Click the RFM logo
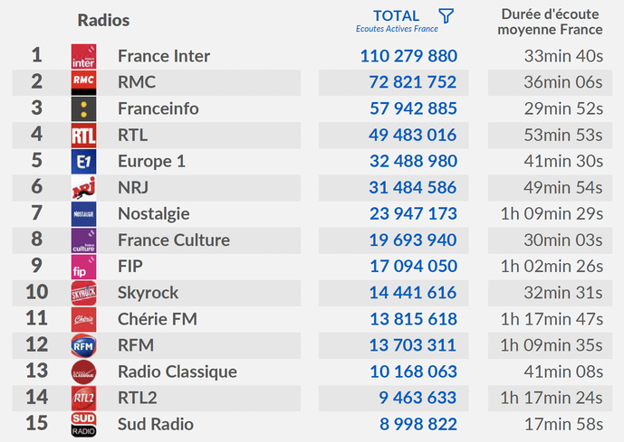 click(83, 345)
